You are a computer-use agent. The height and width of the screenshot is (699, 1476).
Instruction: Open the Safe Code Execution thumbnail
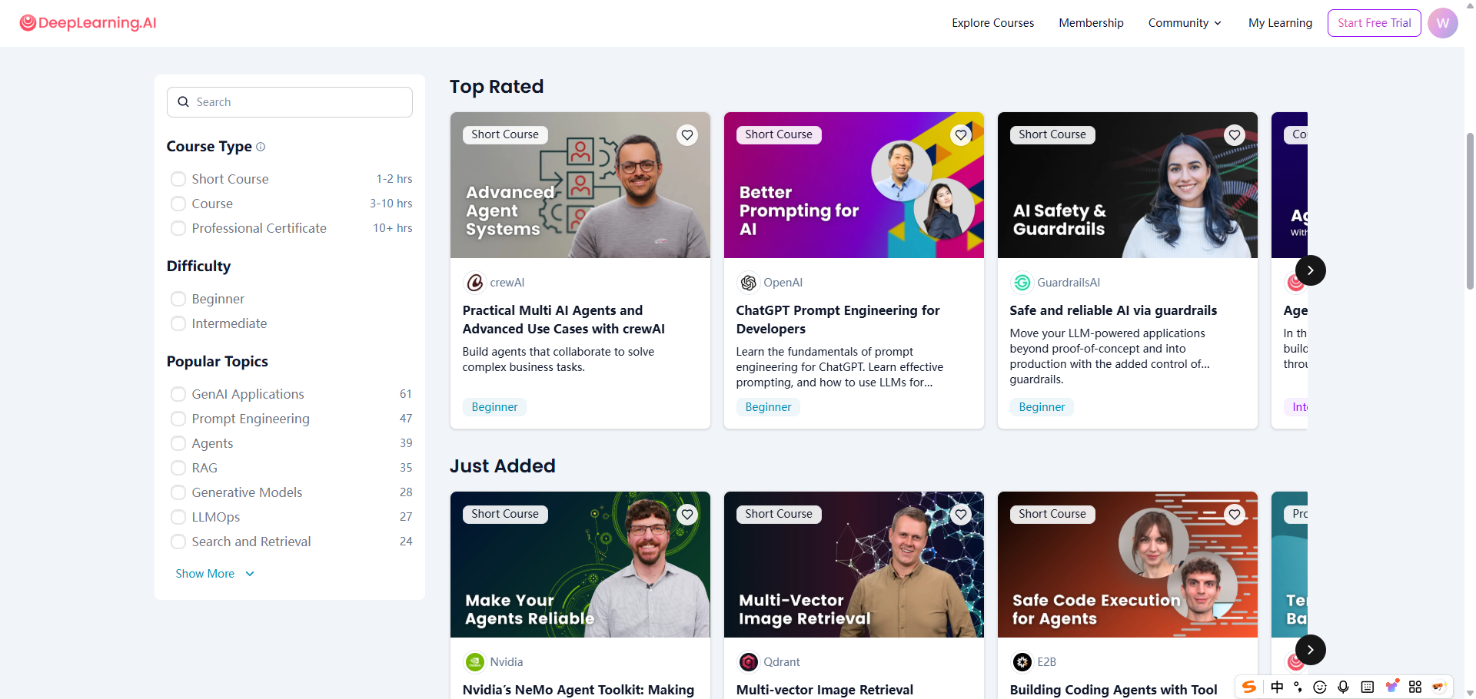coord(1128,565)
